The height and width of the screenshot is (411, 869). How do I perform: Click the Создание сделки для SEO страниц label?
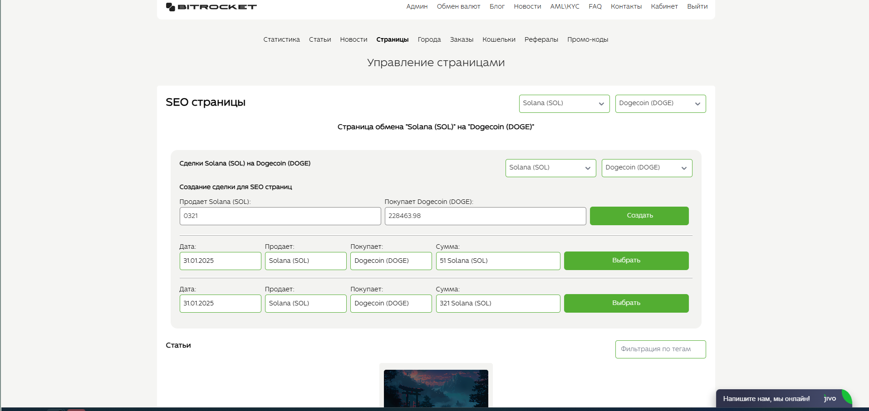[x=236, y=187]
